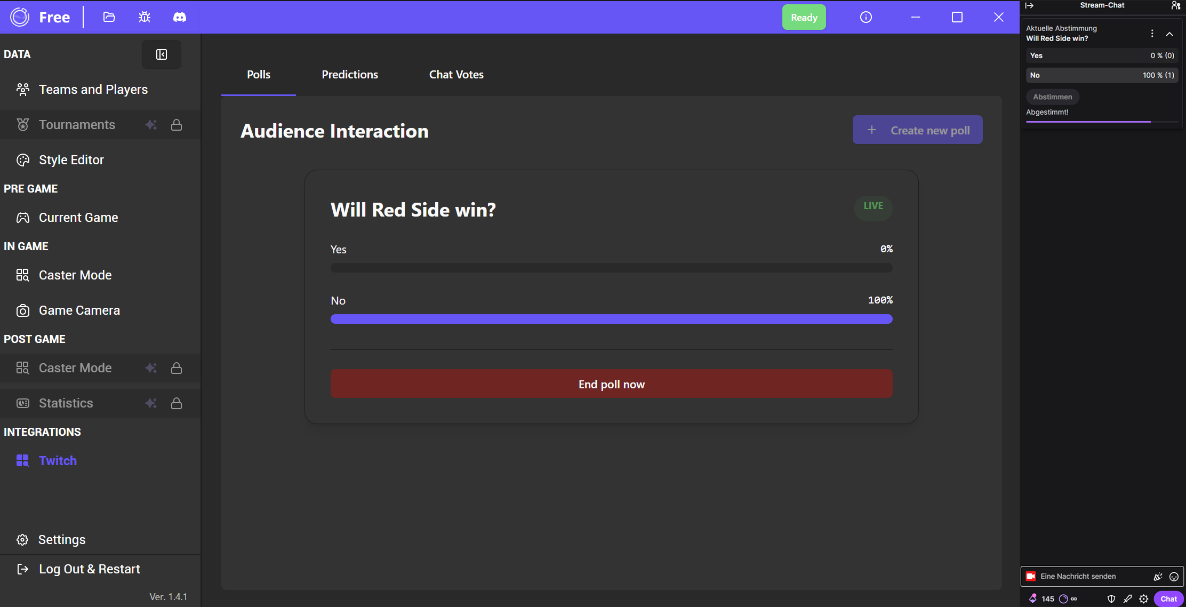
Task: Open the folder icon in header
Action: pos(109,17)
